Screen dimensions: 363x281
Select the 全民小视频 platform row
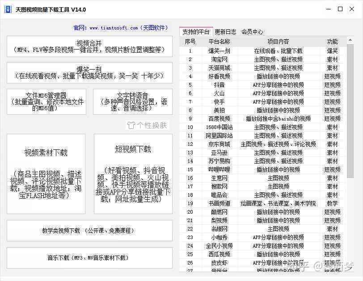click(x=263, y=246)
